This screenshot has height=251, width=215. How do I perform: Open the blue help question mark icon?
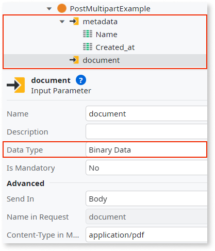click(x=81, y=80)
